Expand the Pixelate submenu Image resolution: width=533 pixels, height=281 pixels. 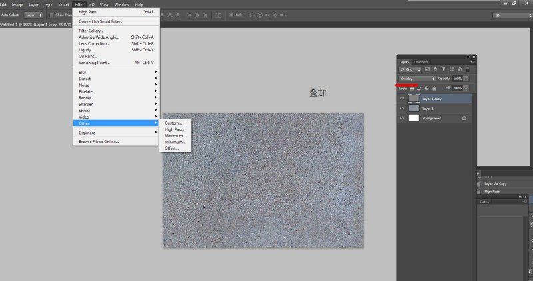116,91
